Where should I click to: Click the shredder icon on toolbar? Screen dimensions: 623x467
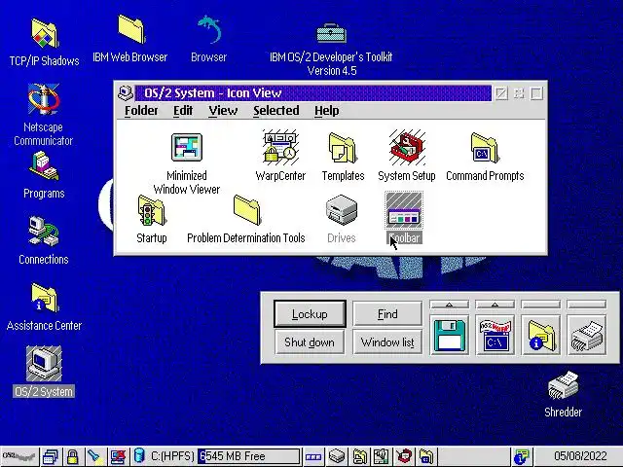coord(586,336)
